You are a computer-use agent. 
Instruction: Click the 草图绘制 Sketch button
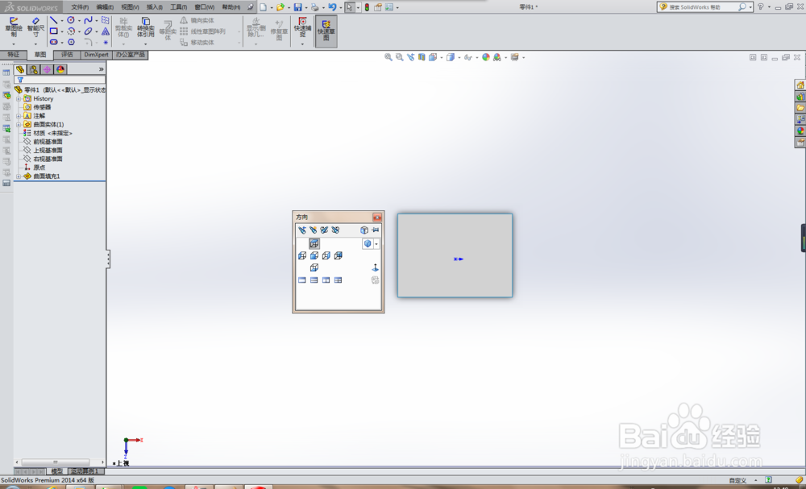coord(14,27)
